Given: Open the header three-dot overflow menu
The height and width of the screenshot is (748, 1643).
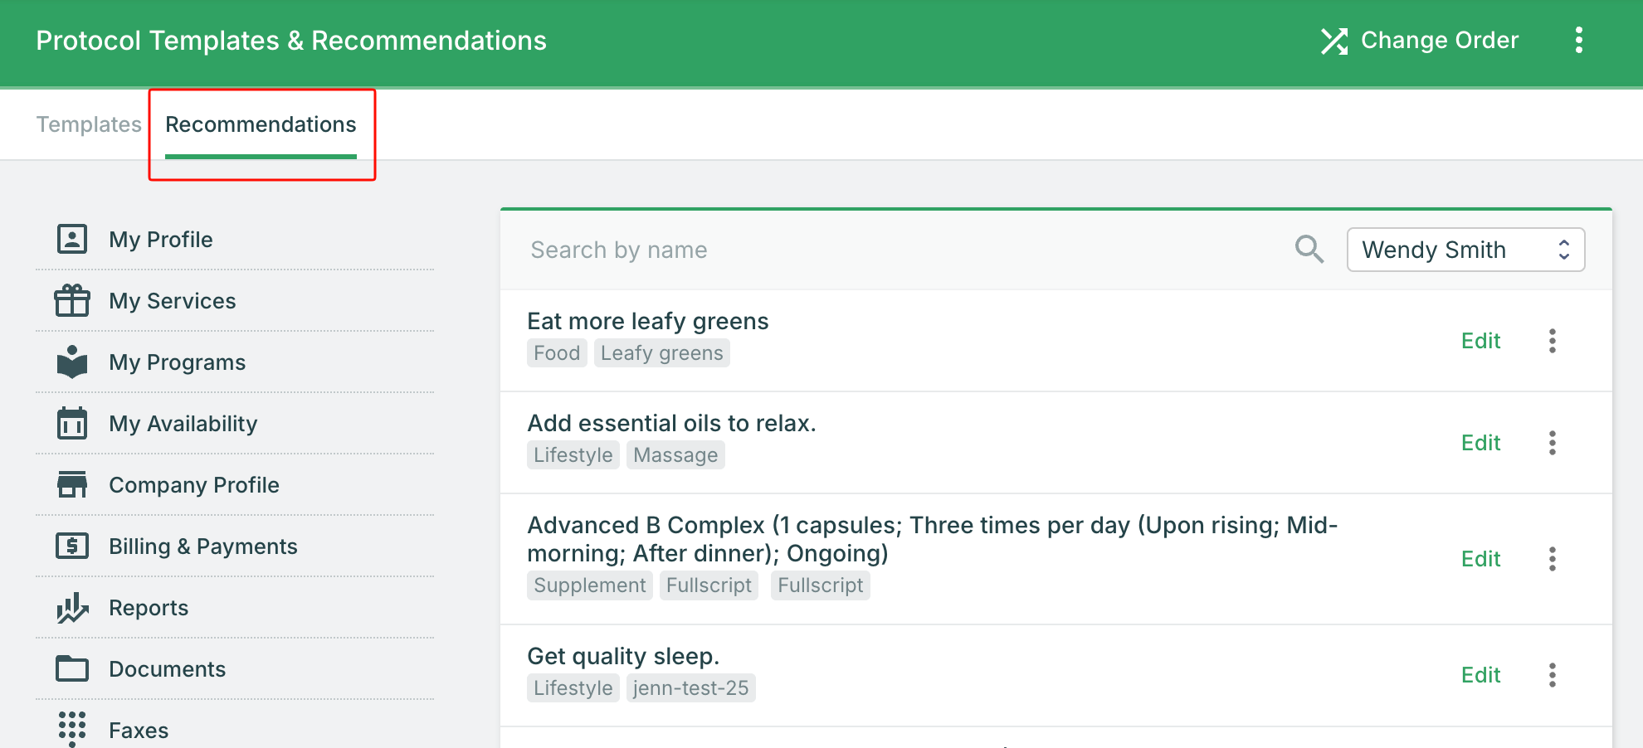Looking at the screenshot, I should [1578, 40].
